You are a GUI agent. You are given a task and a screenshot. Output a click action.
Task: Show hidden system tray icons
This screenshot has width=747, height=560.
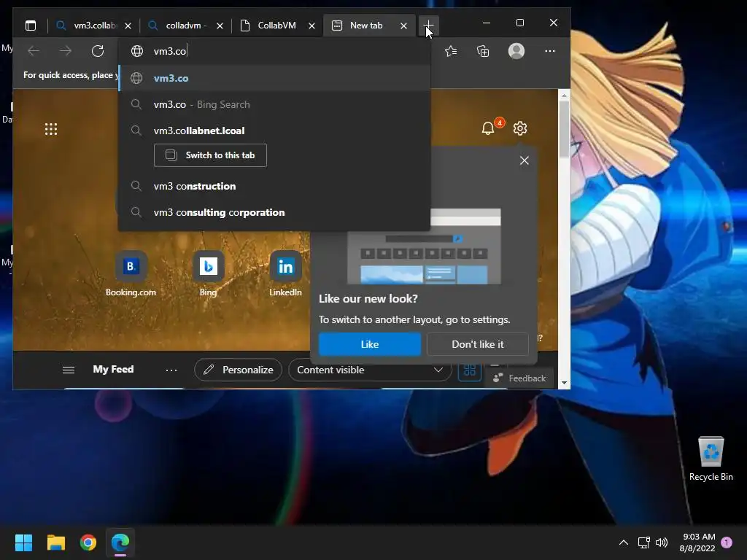[x=623, y=542]
